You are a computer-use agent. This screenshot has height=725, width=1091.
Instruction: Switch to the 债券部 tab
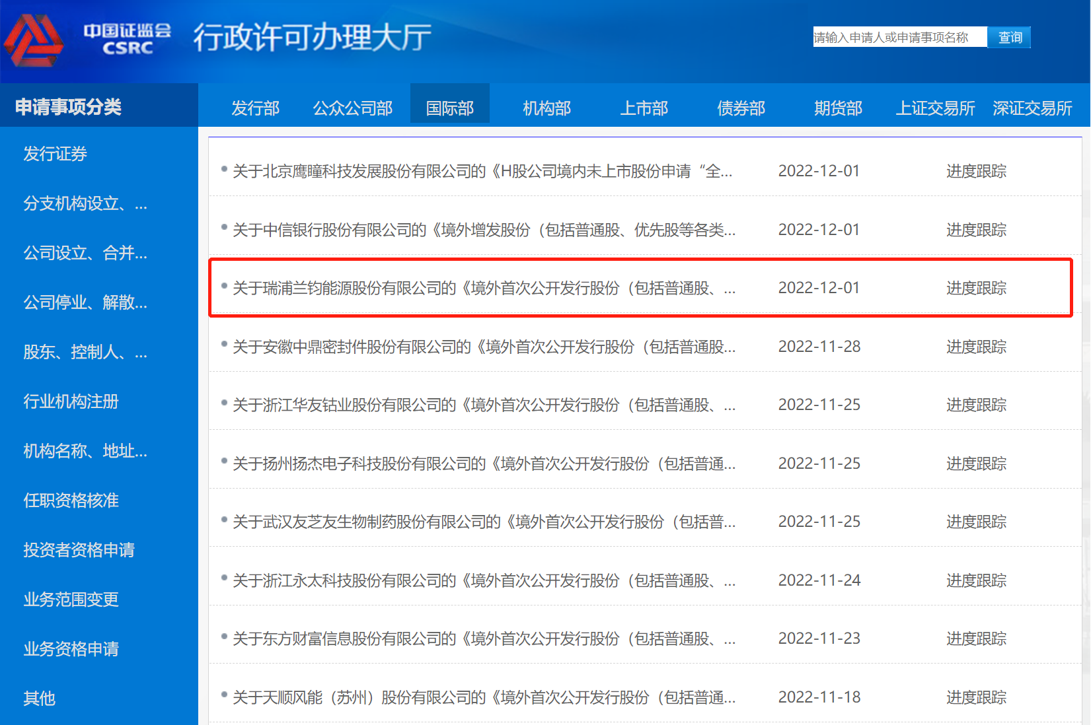coord(740,107)
